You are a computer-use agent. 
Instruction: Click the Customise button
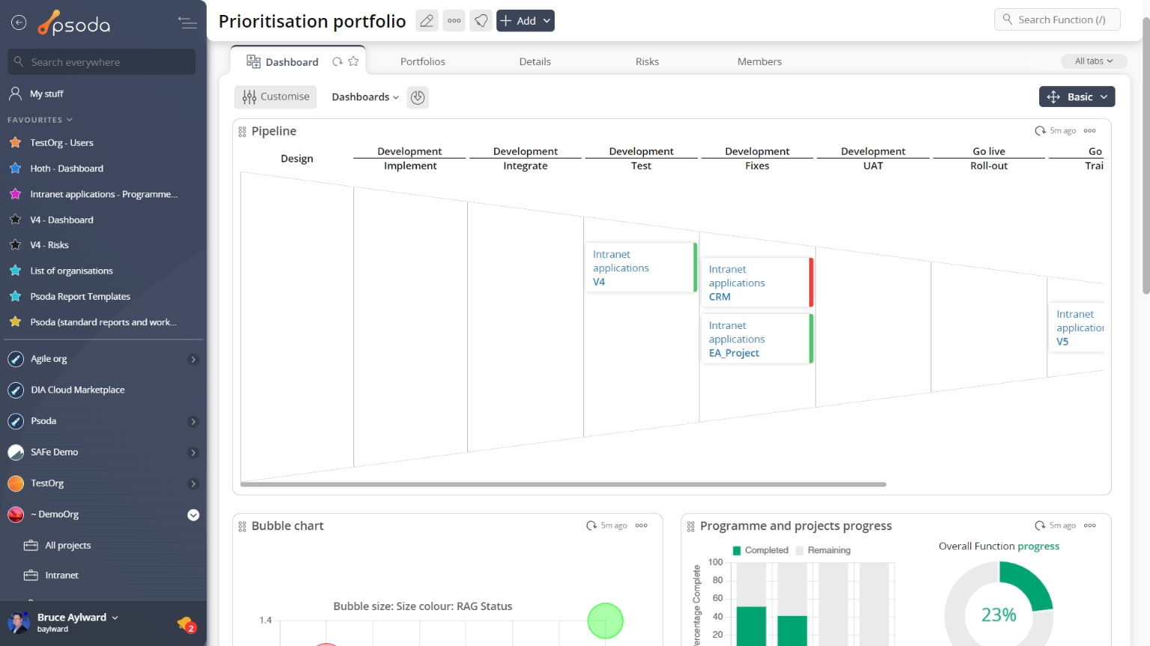276,96
